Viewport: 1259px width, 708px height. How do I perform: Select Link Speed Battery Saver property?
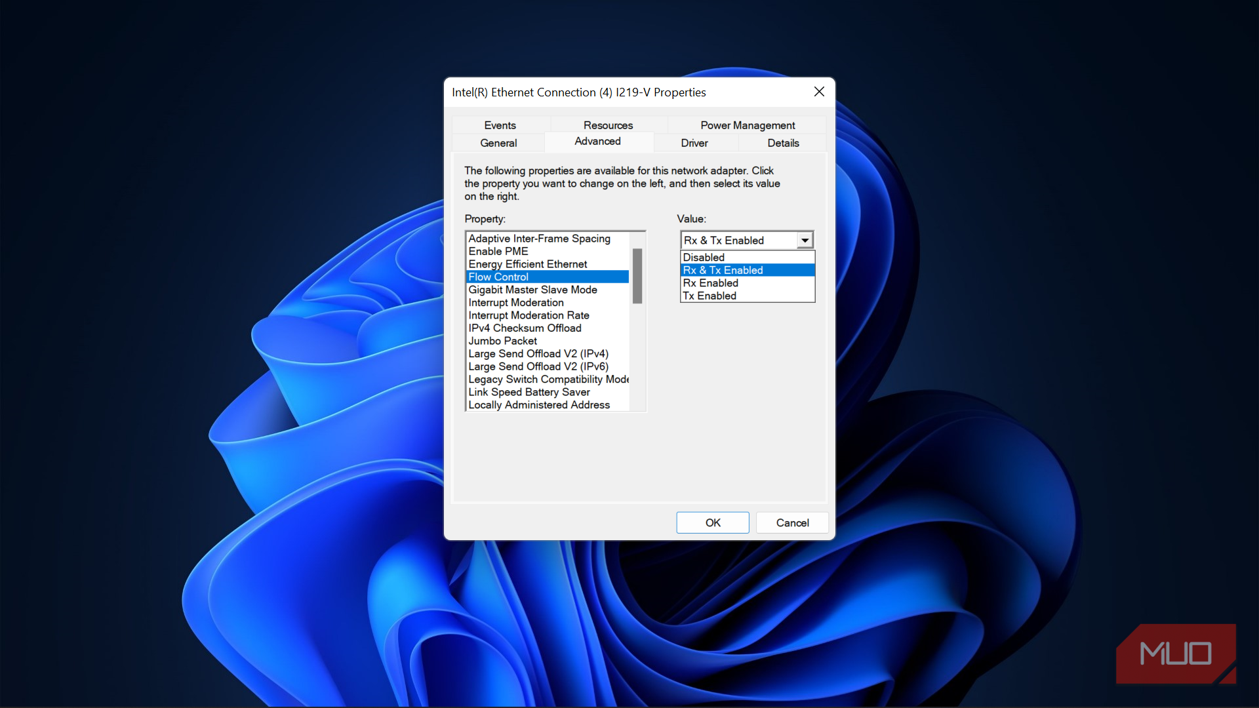548,392
